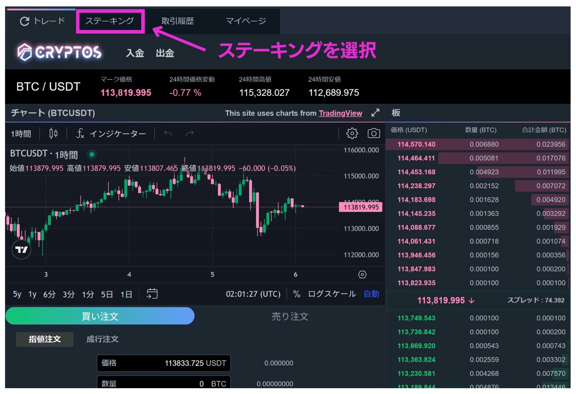
Task: Select ask price 114,145.235 in order book
Action: tap(416, 214)
